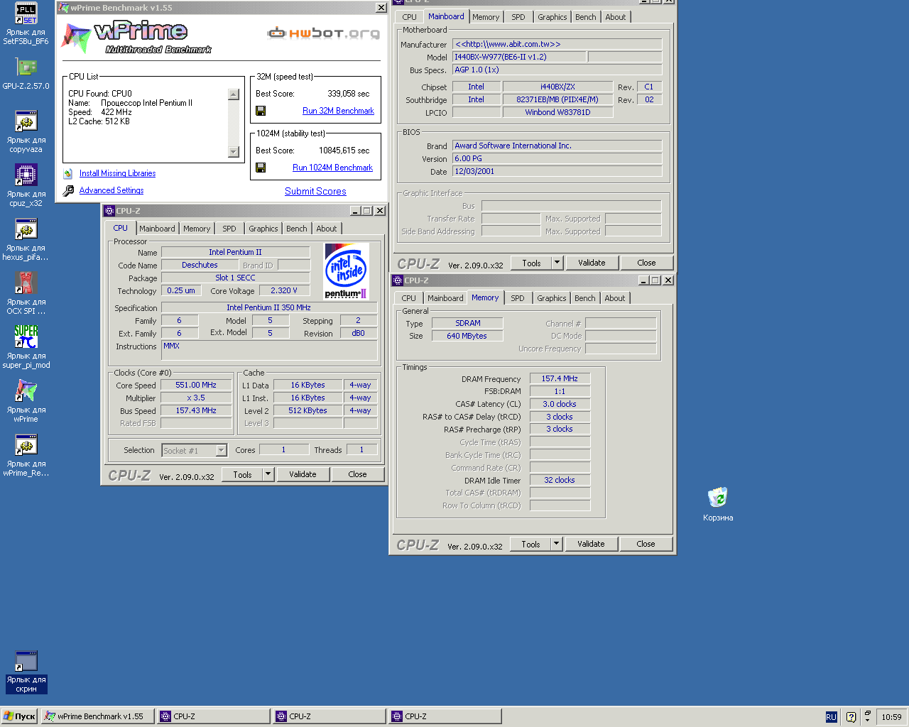This screenshot has height=727, width=909.
Task: Select the BIOS date 12/03/2001 field
Action: 557,171
